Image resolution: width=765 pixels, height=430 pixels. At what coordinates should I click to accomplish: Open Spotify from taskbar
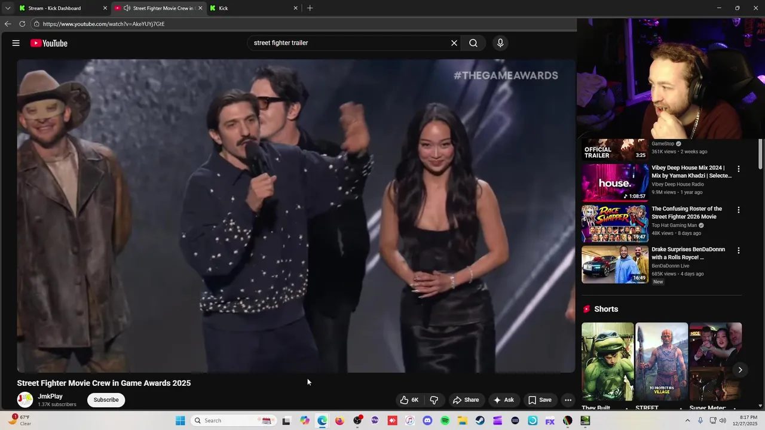point(445,420)
